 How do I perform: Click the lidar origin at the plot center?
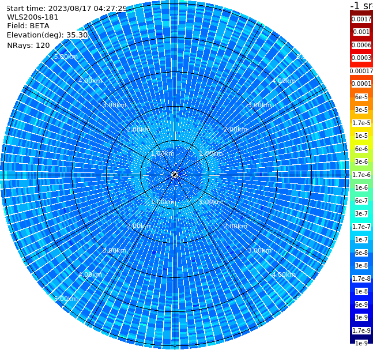pos(175,175)
